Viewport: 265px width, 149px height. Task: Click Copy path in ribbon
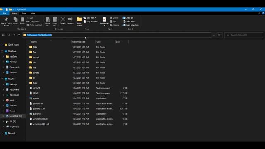pyautogui.click(x=33, y=22)
